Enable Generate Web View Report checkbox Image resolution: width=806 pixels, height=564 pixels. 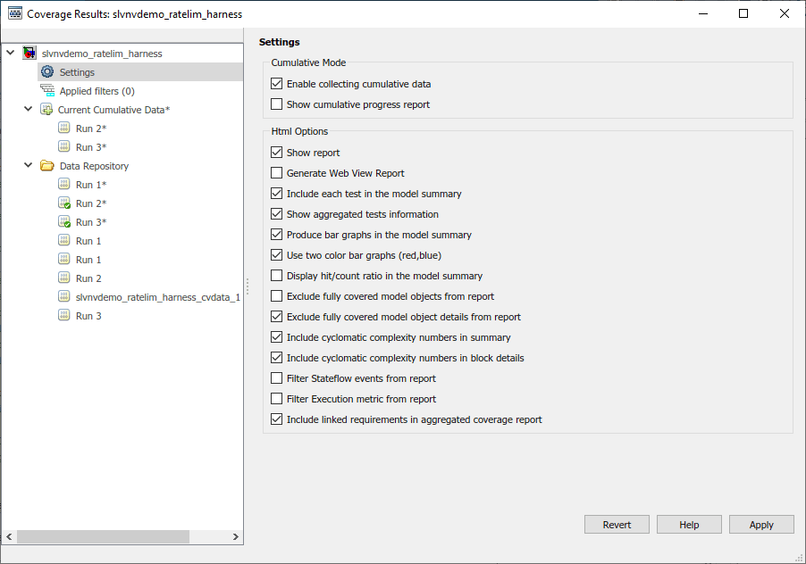[x=276, y=173]
